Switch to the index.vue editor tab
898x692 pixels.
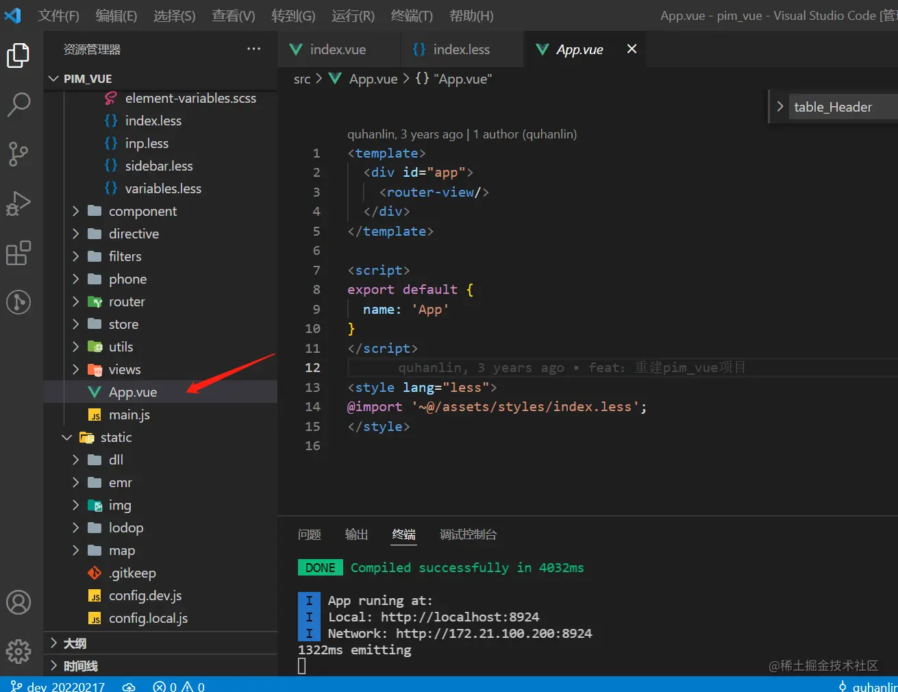click(340, 49)
